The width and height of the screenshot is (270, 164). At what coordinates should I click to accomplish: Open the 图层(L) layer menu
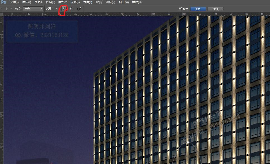coord(50,2)
